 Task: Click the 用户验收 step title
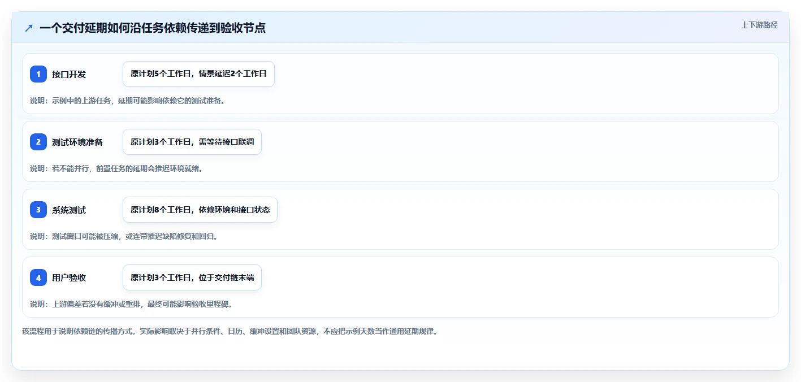coord(69,277)
